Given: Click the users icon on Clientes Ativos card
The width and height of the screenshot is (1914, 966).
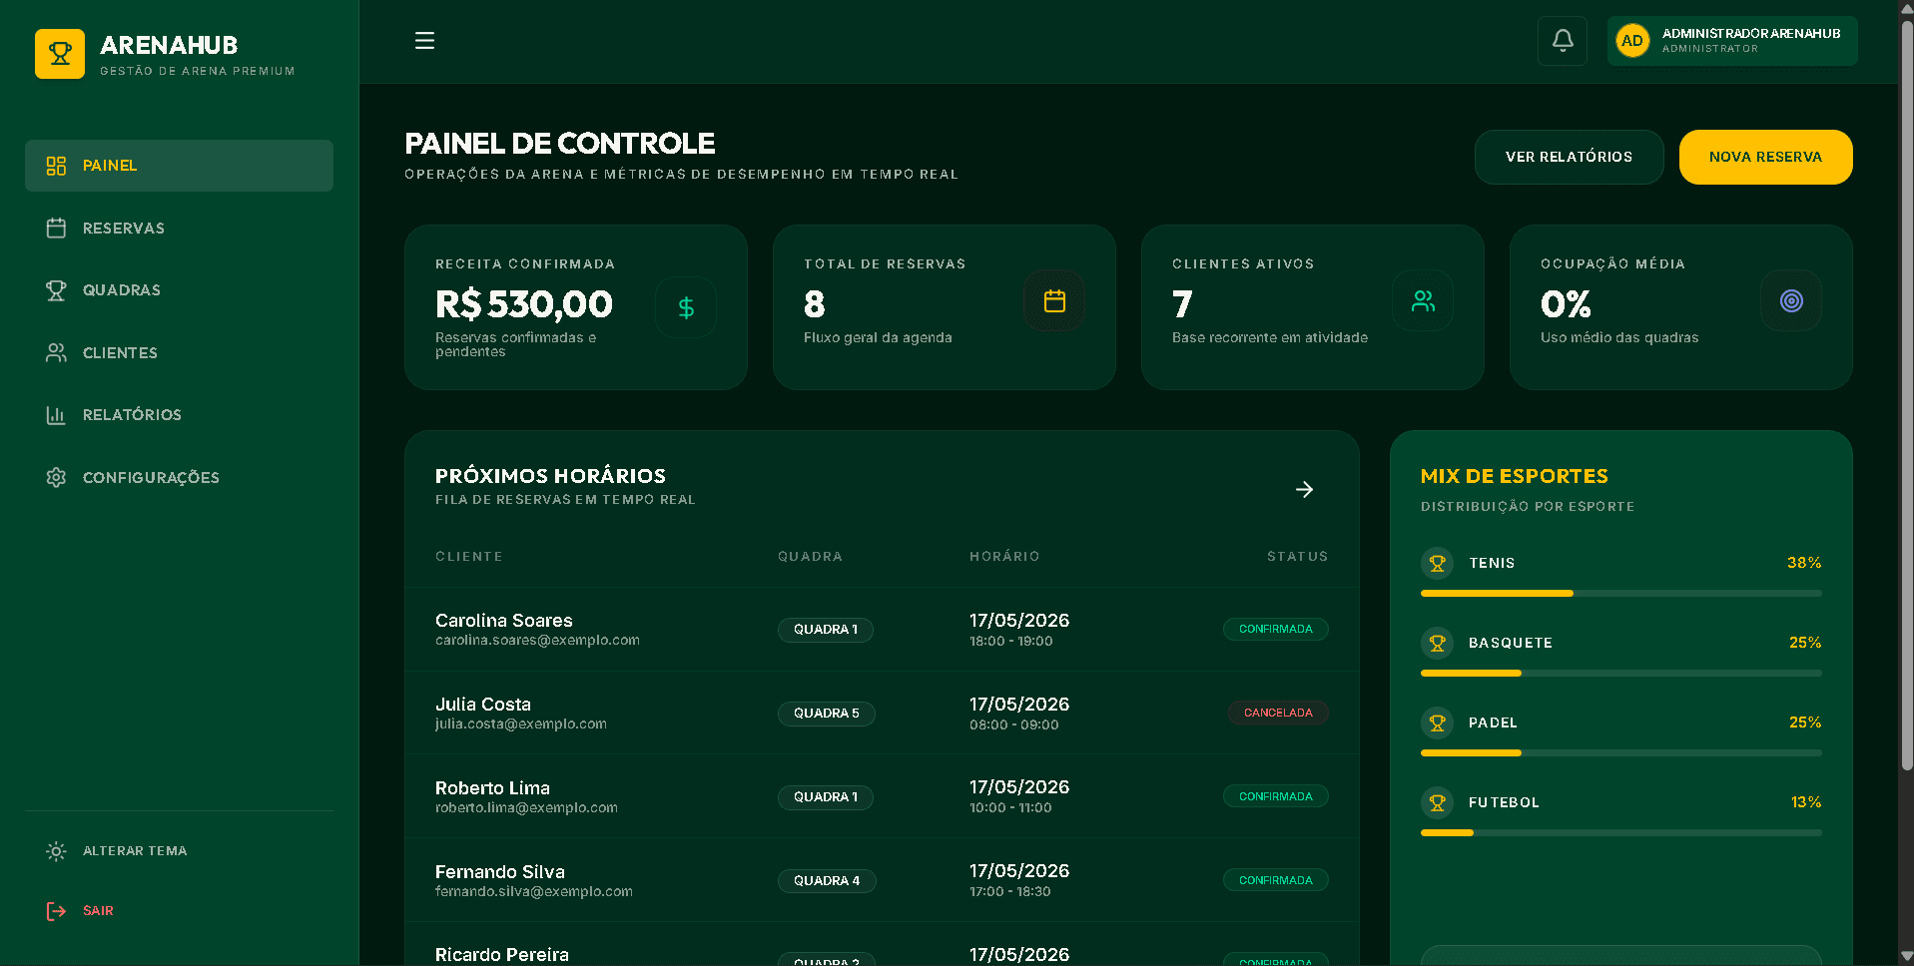Looking at the screenshot, I should (1423, 300).
